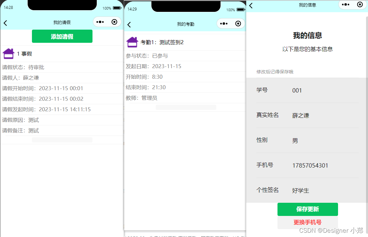The width and height of the screenshot is (368, 237).
Task: Click the purple house icon beside 考勤1
Action: 132,42
